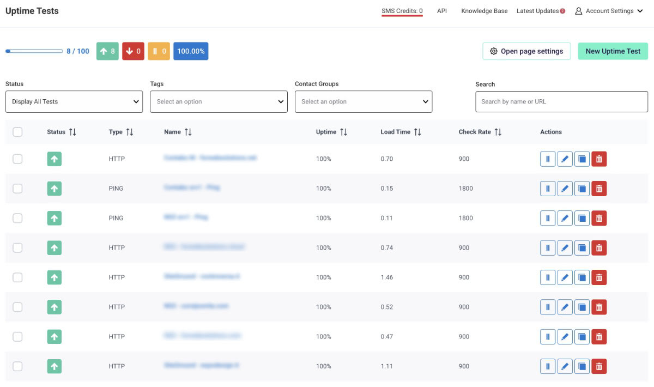Open the Knowledge Base menu item
654x387 pixels.
tap(484, 10)
